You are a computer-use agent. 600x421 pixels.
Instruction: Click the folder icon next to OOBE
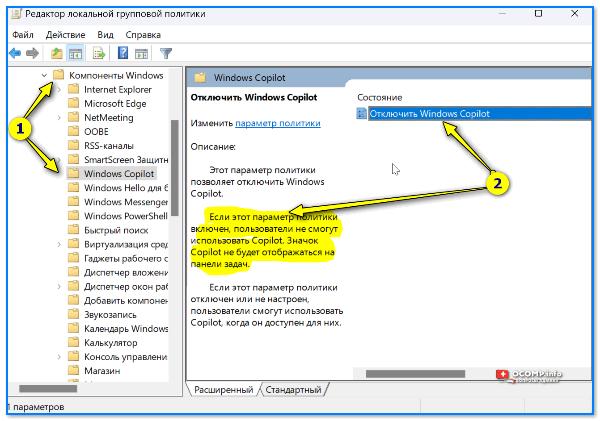point(73,132)
